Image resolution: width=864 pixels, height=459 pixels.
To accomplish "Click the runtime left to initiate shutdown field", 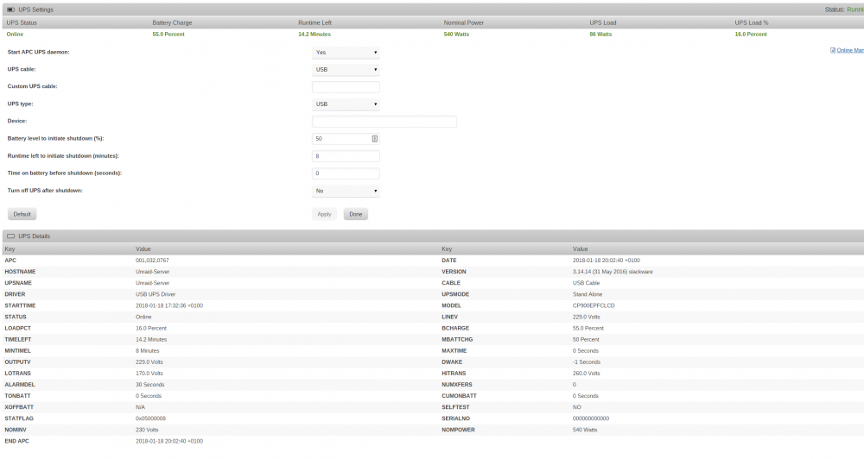I will (346, 156).
